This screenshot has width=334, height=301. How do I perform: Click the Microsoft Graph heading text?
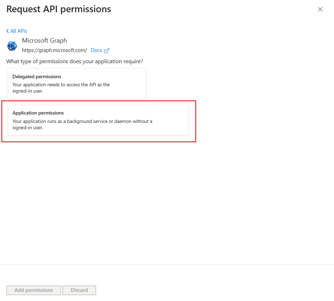tap(44, 41)
